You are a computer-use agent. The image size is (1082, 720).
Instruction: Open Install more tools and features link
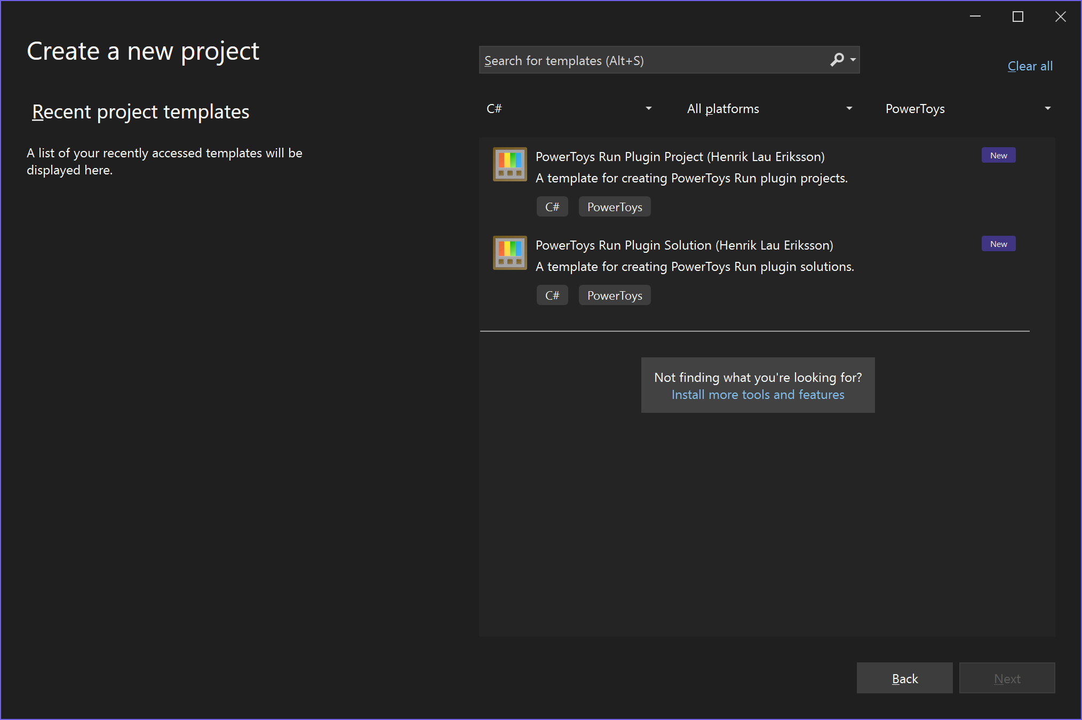[x=758, y=395]
